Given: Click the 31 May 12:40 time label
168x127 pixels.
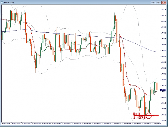Looking at the screenshot, I should tap(46, 124).
